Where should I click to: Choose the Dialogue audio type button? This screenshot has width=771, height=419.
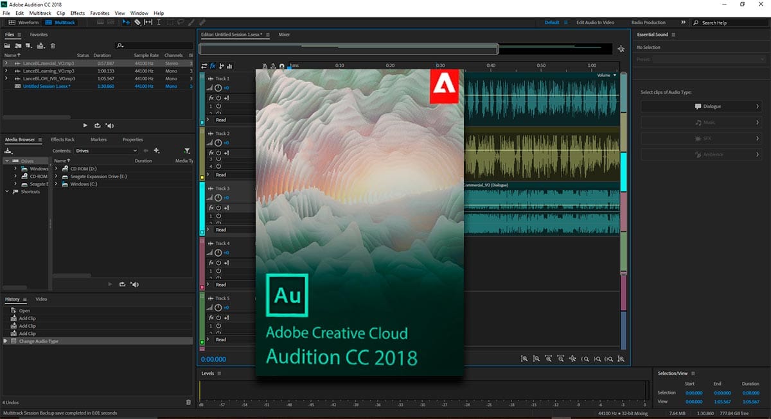point(701,107)
